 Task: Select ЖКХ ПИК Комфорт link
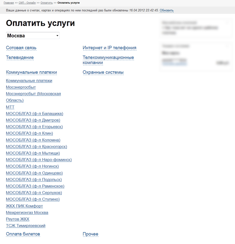pos(24,206)
